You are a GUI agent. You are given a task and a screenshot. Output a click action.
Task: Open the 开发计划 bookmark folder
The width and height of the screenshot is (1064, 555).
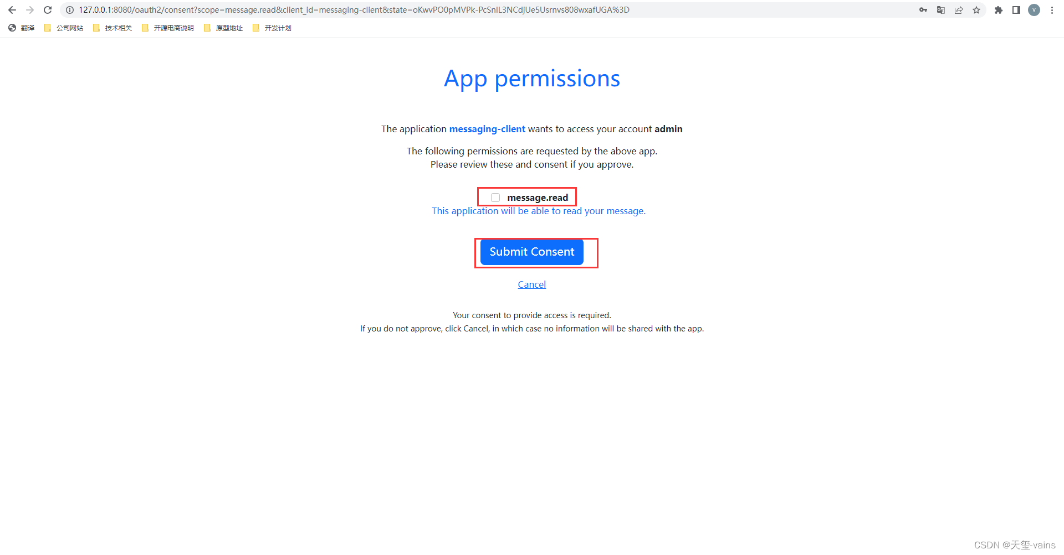(x=272, y=28)
